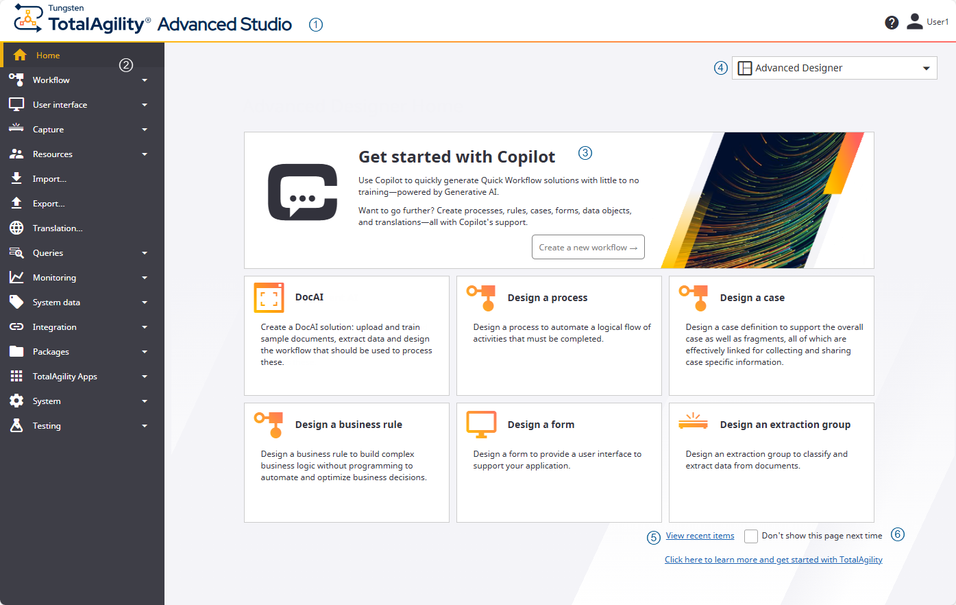Viewport: 956px width, 605px height.
Task: Select the Import sidebar icon
Action: [16, 178]
